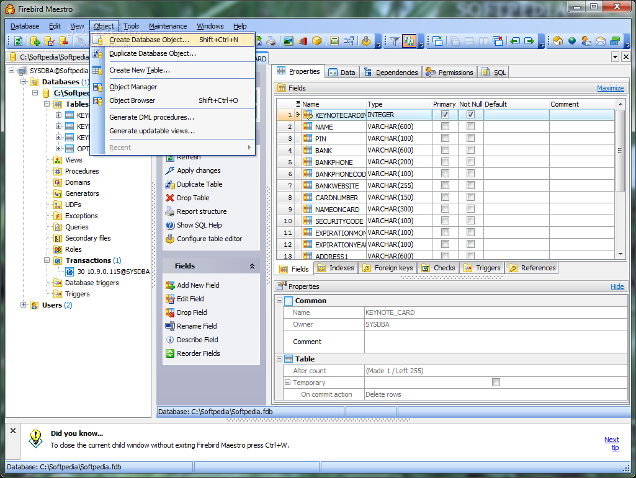Click the new window icon in the windows toolbar
Image resolution: width=636 pixels, height=478 pixels.
click(x=437, y=41)
